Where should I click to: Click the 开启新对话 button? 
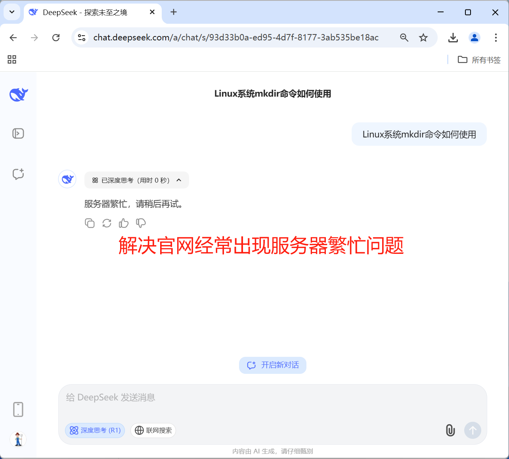click(x=273, y=365)
